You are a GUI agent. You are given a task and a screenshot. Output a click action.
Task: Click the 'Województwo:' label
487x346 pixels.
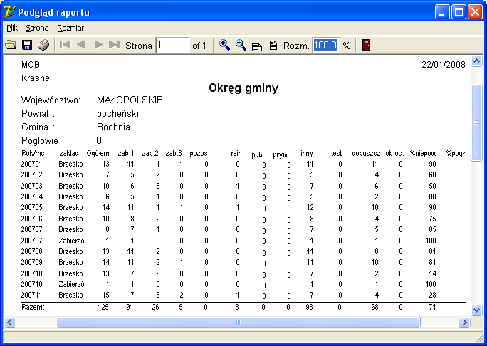pyautogui.click(x=51, y=100)
